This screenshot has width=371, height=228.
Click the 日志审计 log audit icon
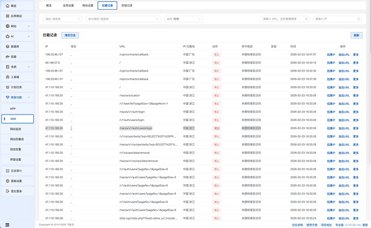tap(6, 170)
